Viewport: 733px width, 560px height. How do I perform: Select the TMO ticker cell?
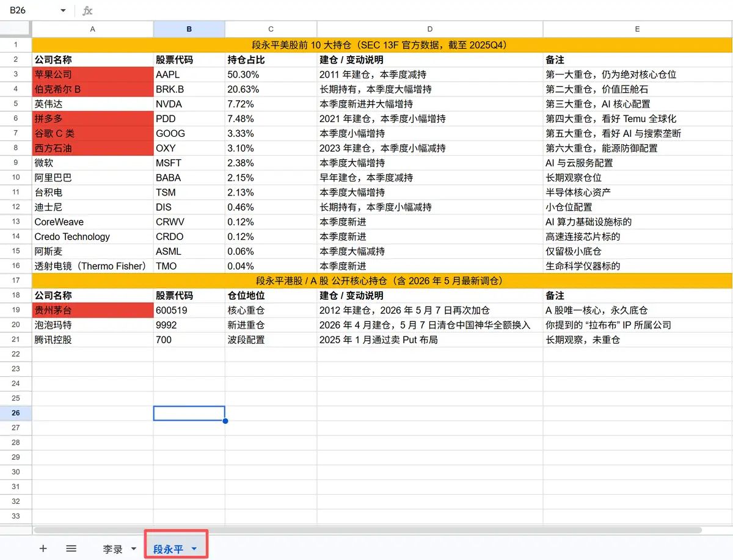[x=189, y=266]
